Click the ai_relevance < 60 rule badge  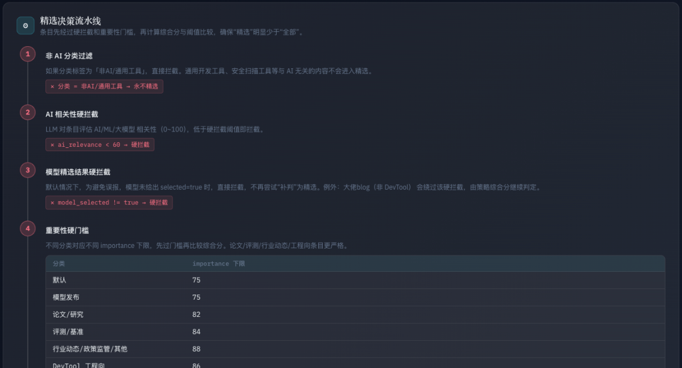click(100, 144)
